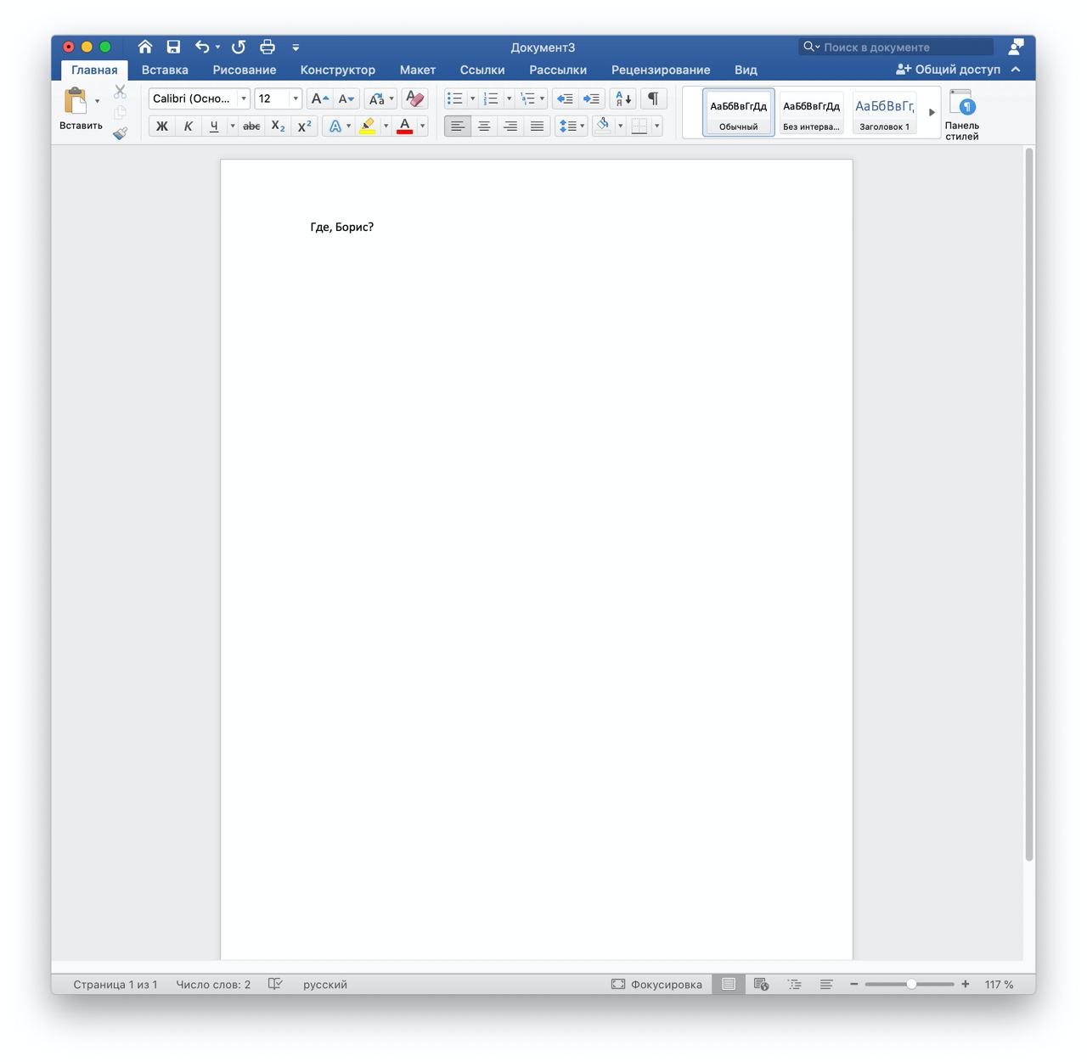The image size is (1087, 1062).
Task: Click Фокусировка focus mode button
Action: (656, 985)
